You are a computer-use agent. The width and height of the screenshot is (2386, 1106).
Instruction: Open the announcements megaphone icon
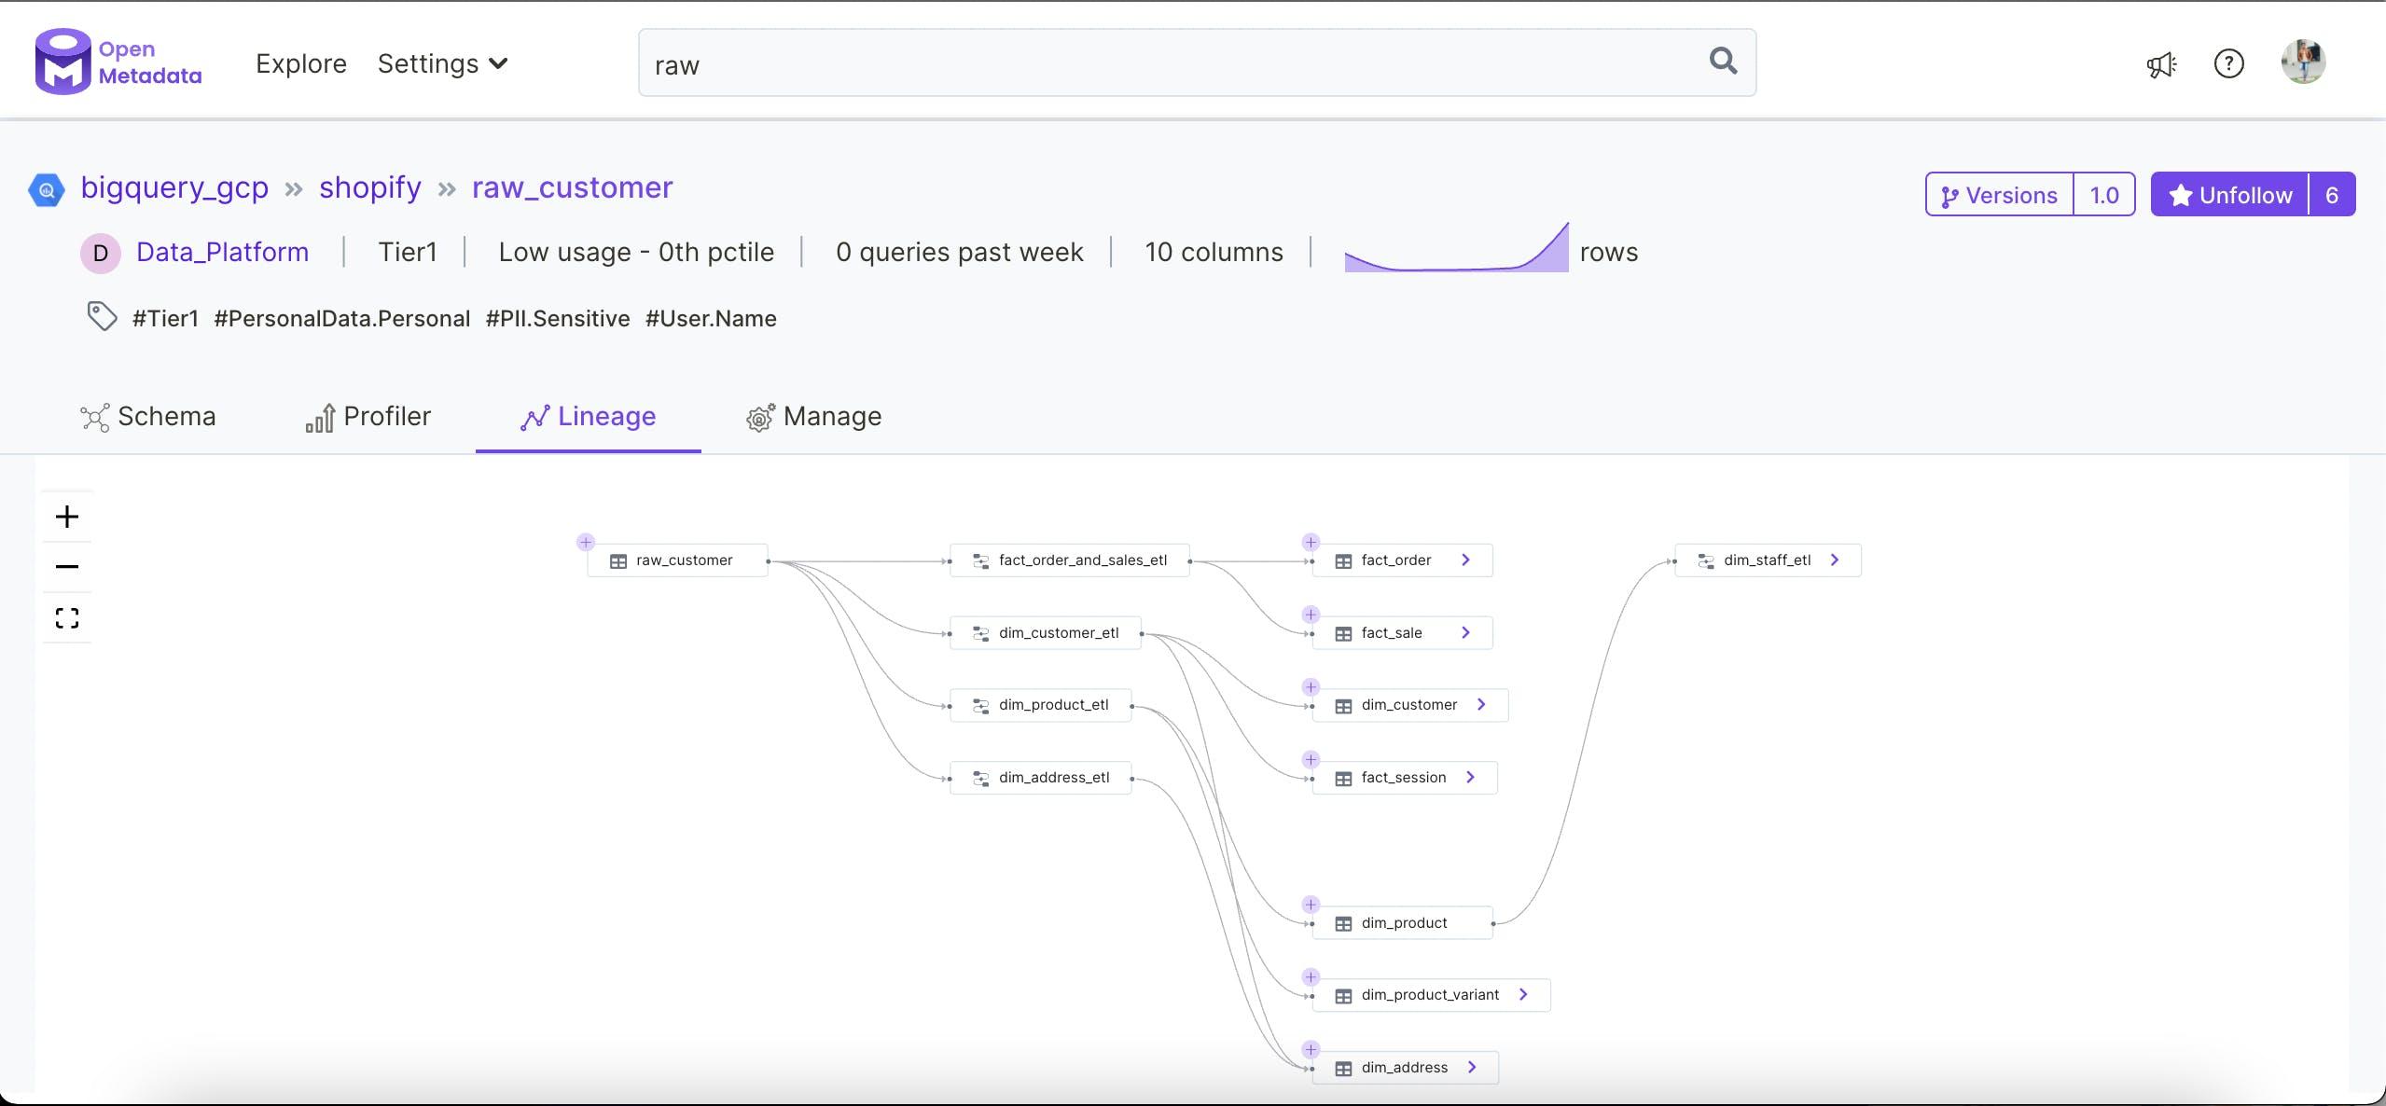point(2161,64)
